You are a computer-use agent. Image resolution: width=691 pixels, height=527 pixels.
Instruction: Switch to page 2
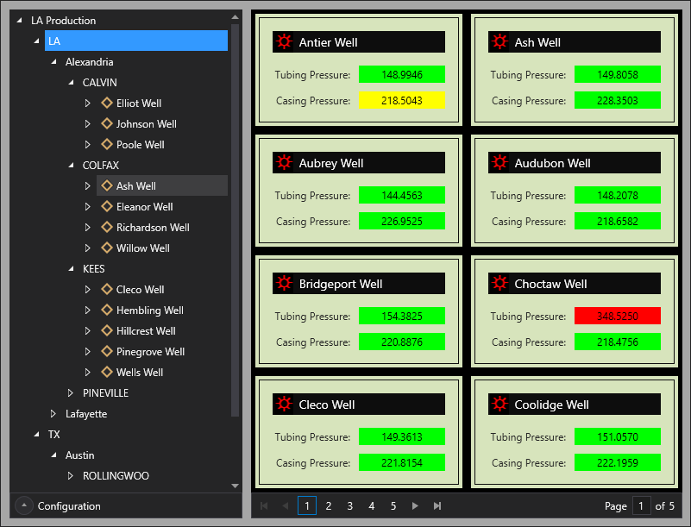click(329, 505)
